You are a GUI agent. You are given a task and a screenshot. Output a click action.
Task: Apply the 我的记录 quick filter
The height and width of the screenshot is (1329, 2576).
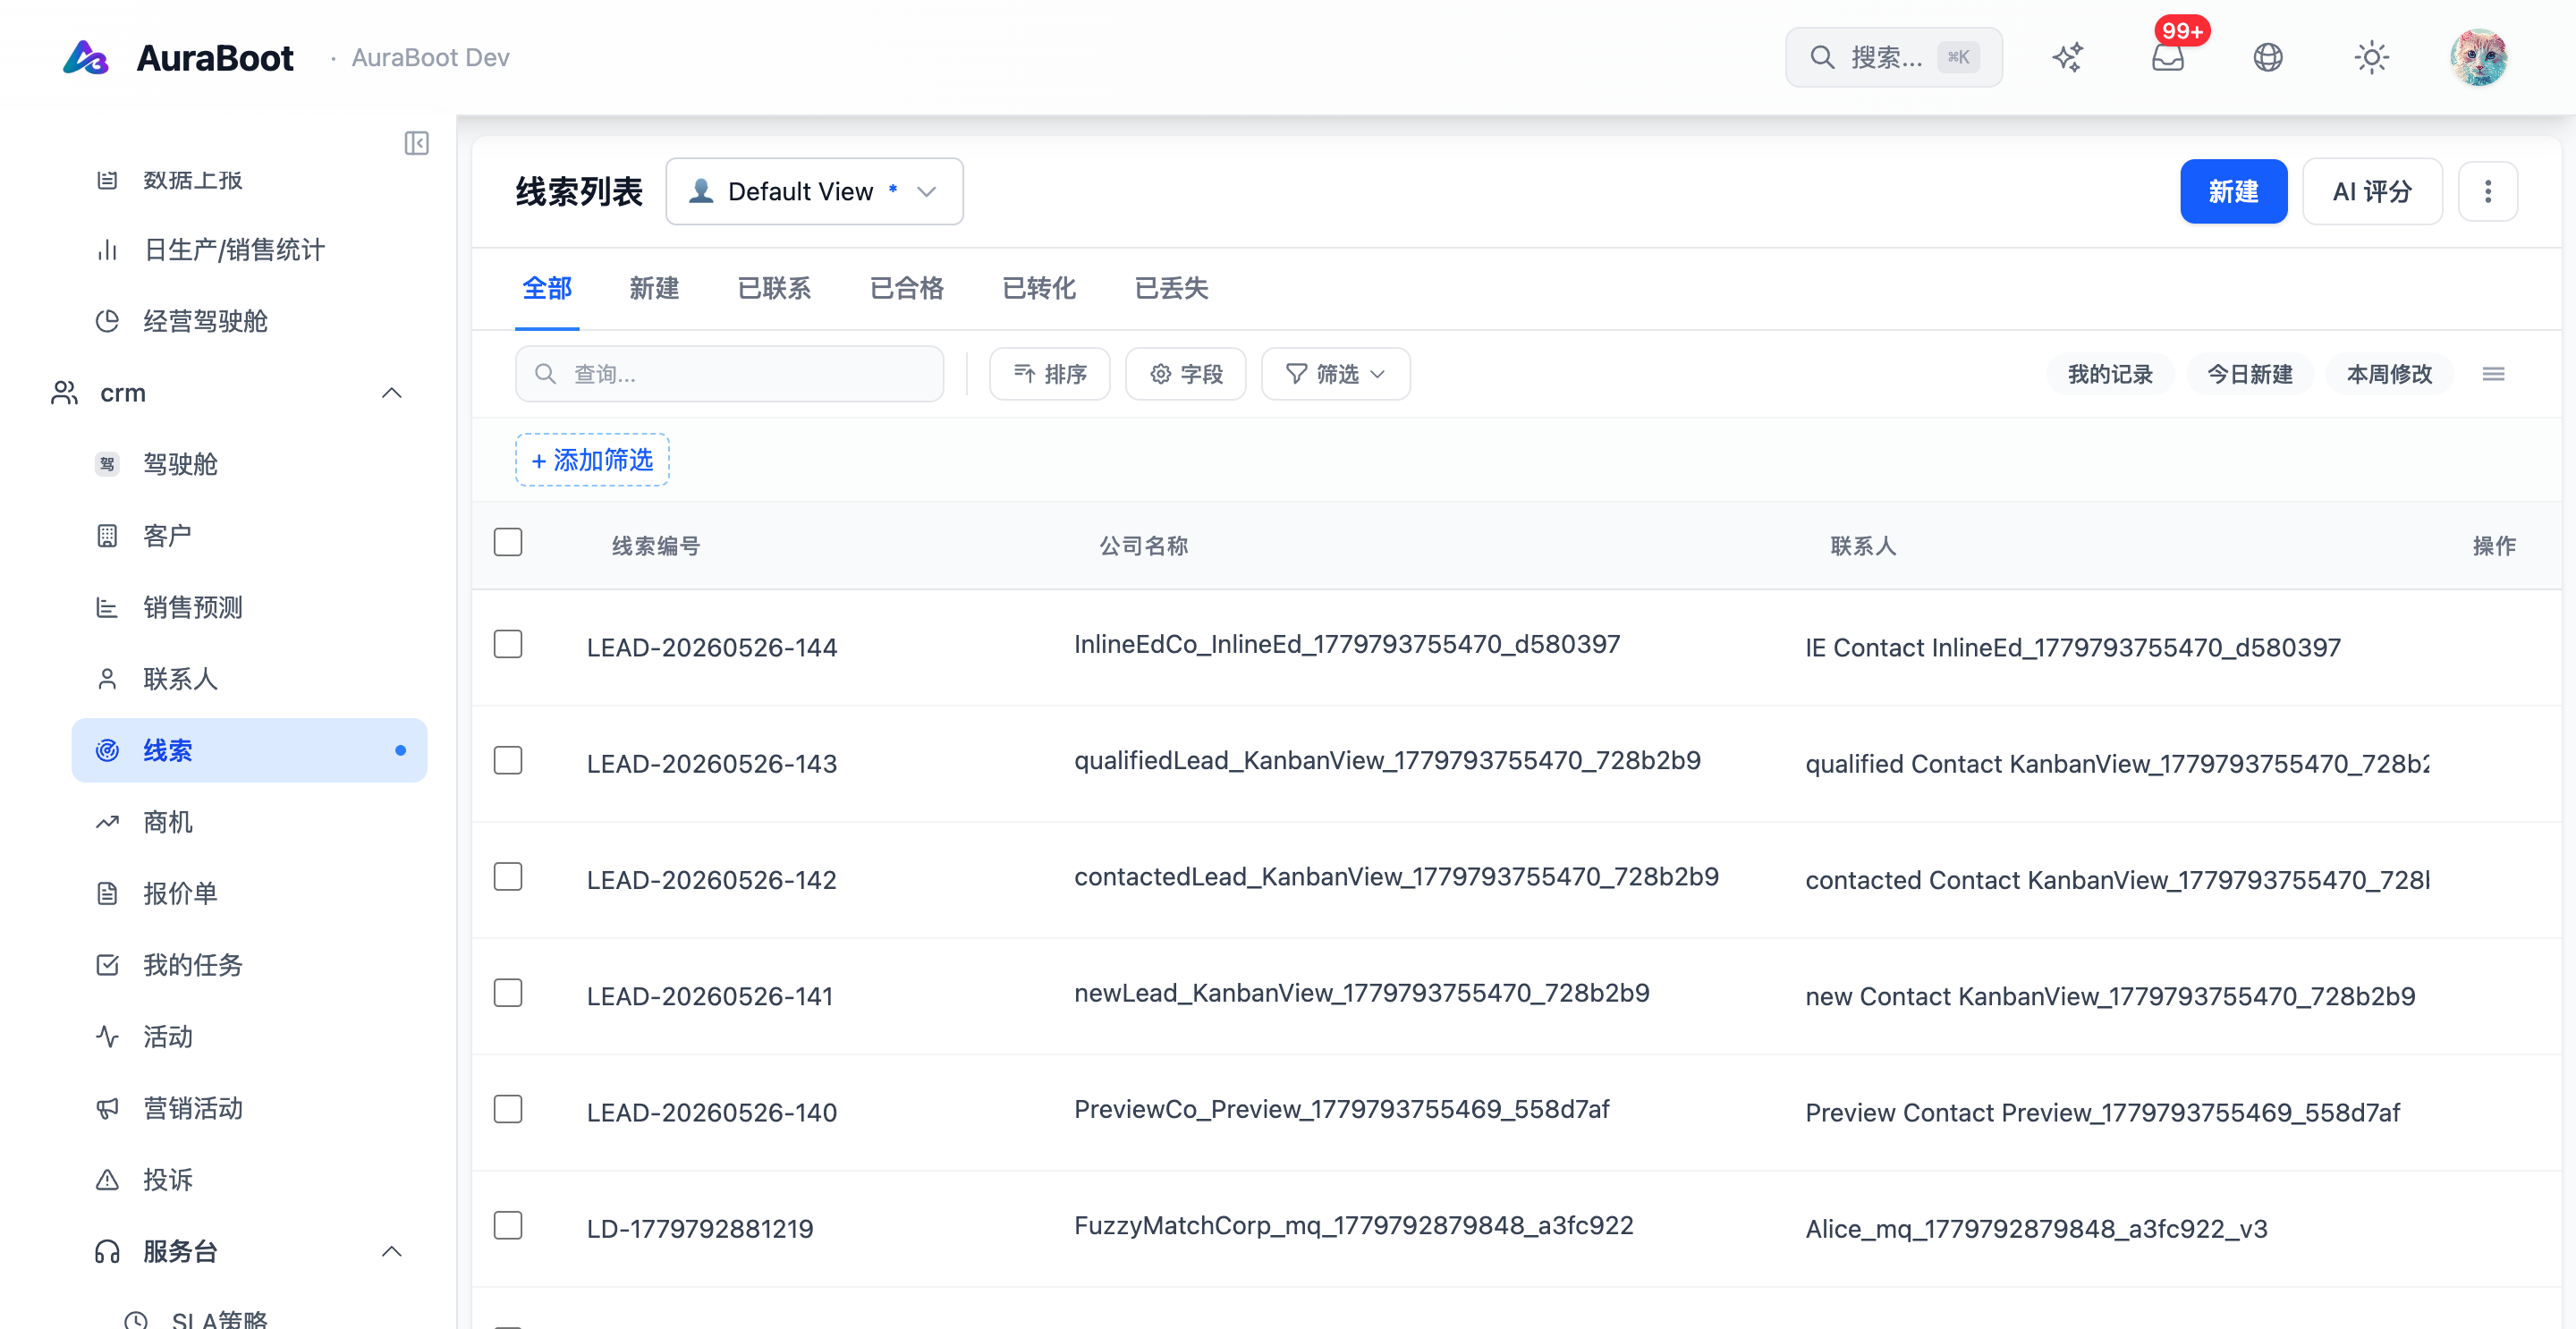pos(2110,374)
